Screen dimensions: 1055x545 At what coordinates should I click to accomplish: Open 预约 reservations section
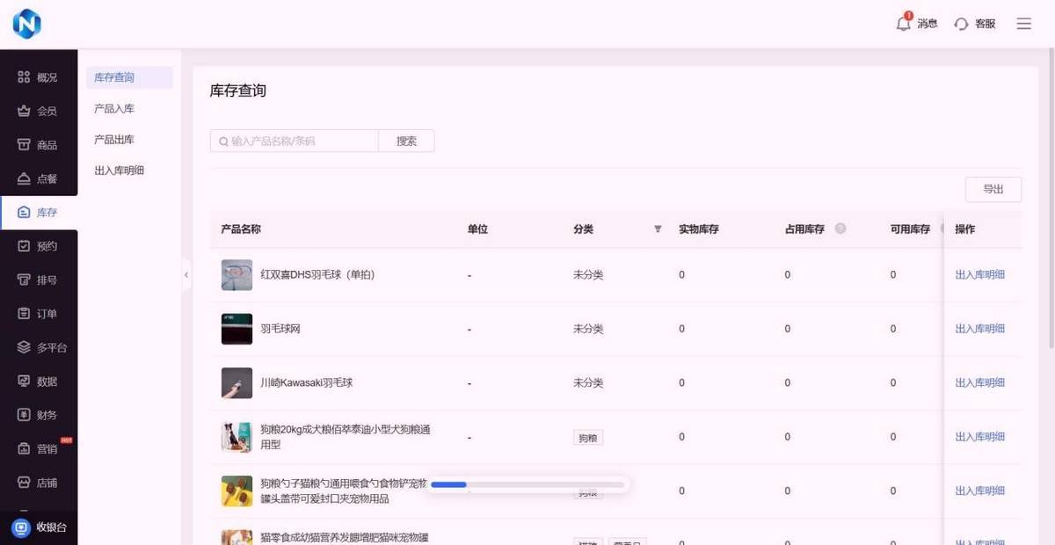click(x=38, y=246)
